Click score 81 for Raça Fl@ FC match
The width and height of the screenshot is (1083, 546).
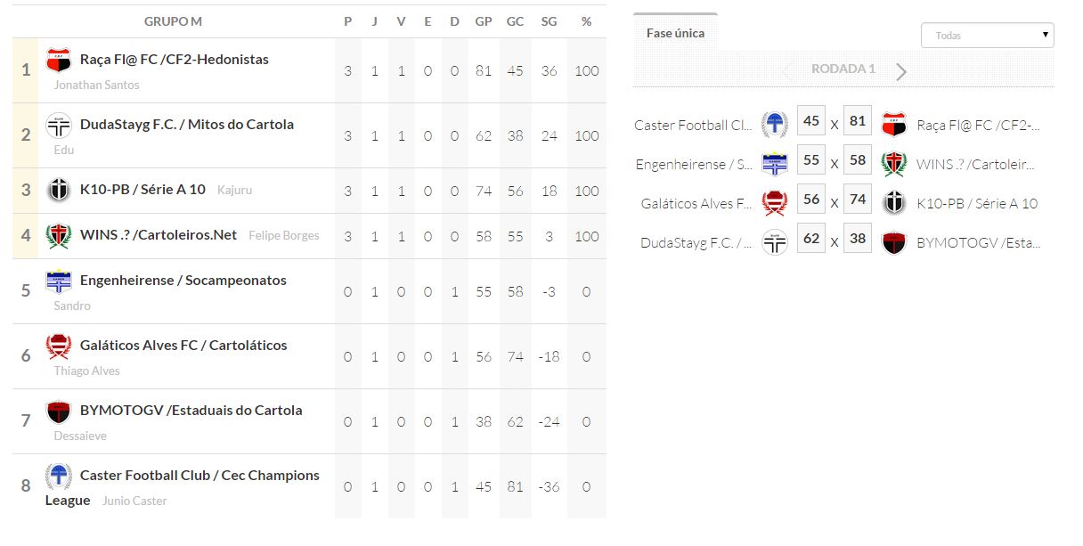(x=857, y=121)
